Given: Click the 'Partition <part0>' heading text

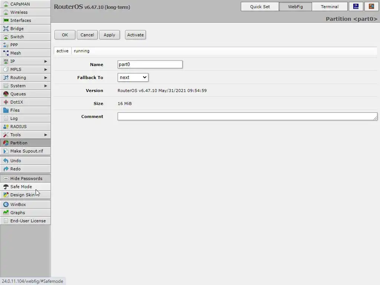Looking at the screenshot, I should pos(351,19).
